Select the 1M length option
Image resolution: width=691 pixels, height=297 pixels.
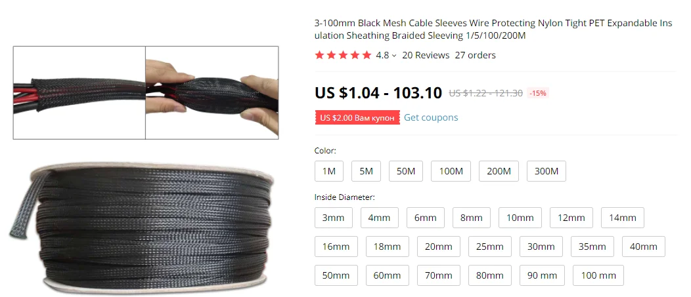click(329, 171)
